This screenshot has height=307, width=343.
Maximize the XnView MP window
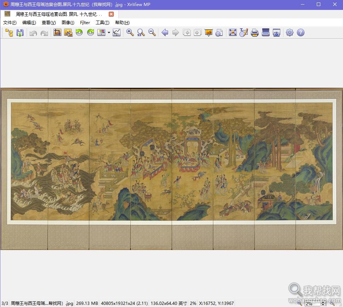pyautogui.click(x=319, y=4)
